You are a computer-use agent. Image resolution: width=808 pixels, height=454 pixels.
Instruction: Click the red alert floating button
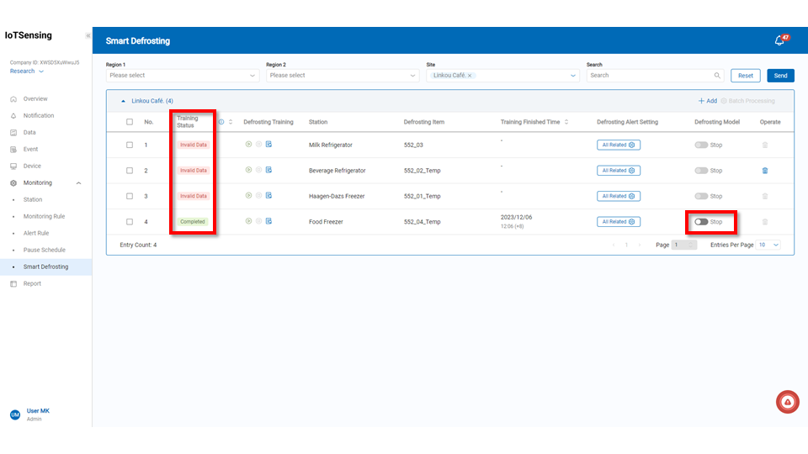point(787,403)
